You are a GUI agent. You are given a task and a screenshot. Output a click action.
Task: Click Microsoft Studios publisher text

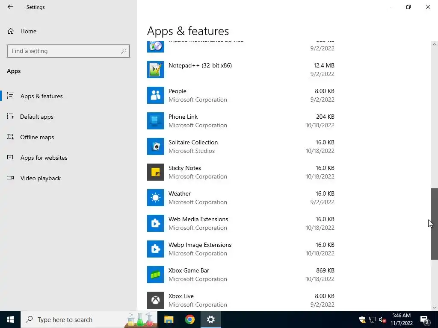(192, 151)
